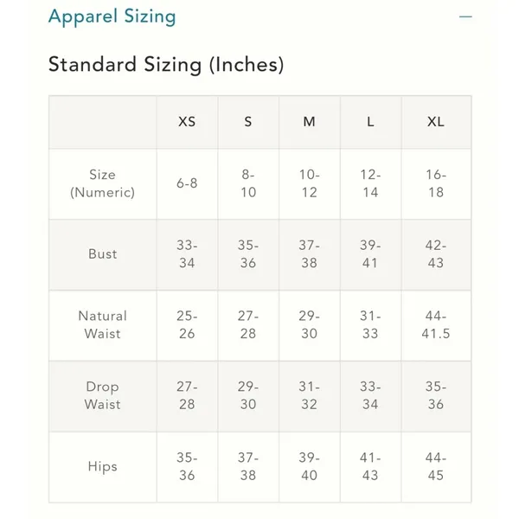Click the Bust row label

coord(103,254)
